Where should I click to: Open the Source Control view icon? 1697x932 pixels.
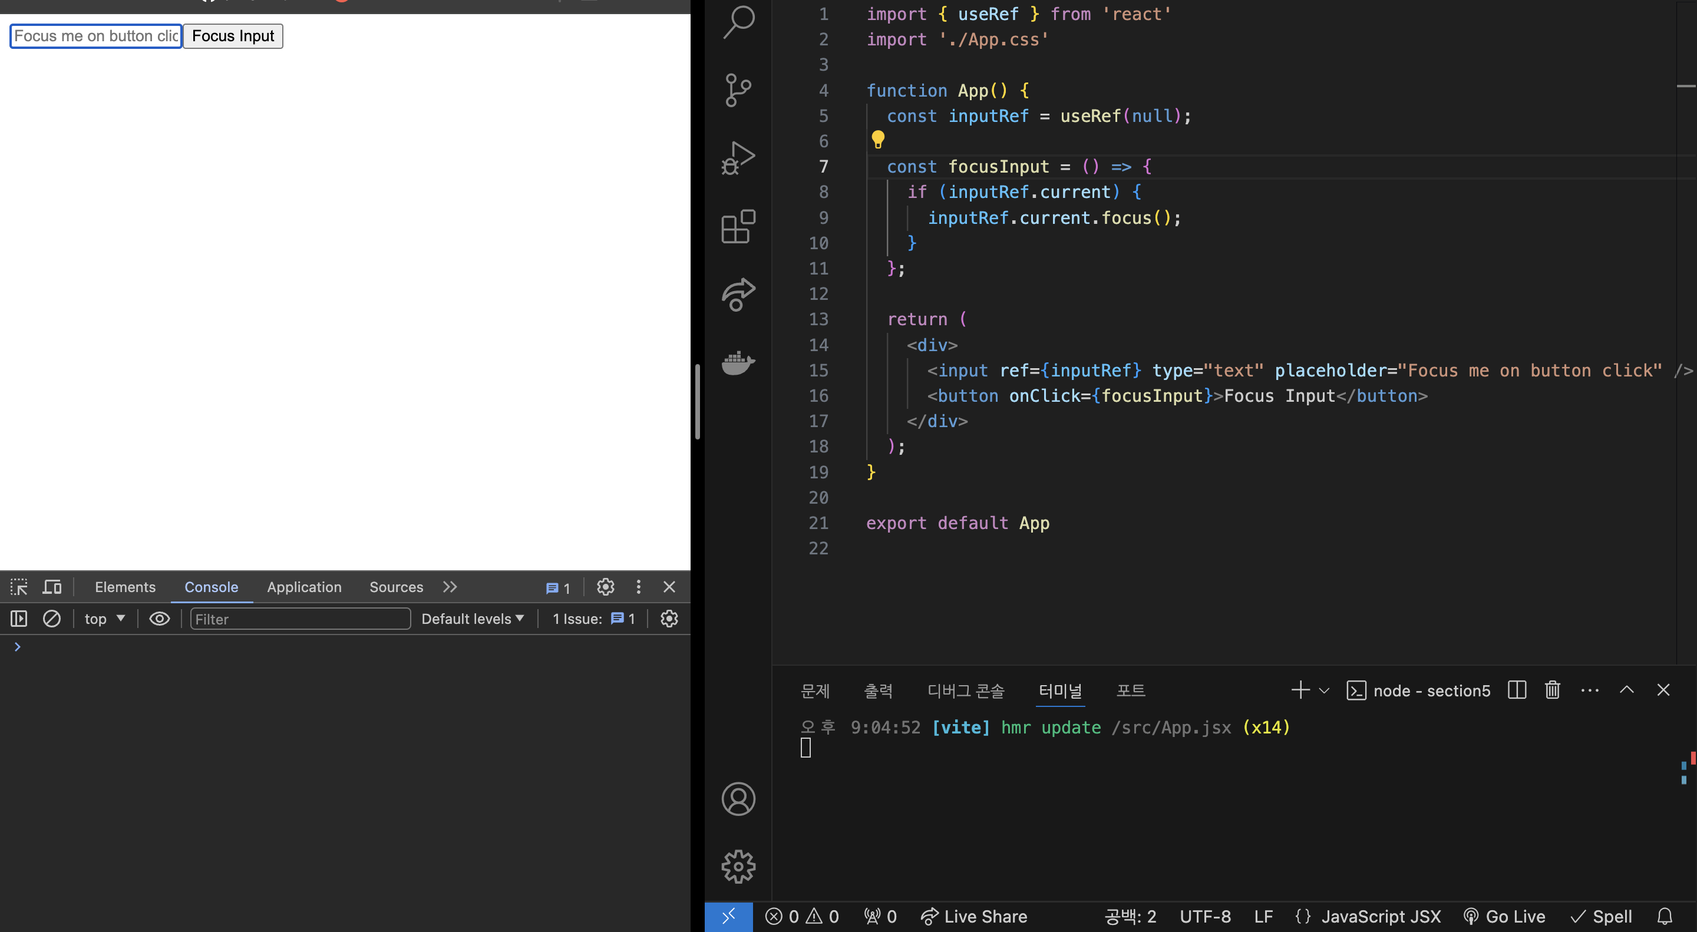(738, 90)
